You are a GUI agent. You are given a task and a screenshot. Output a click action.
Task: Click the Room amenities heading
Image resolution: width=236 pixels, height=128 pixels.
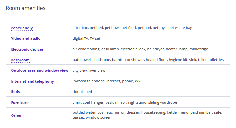25,8
